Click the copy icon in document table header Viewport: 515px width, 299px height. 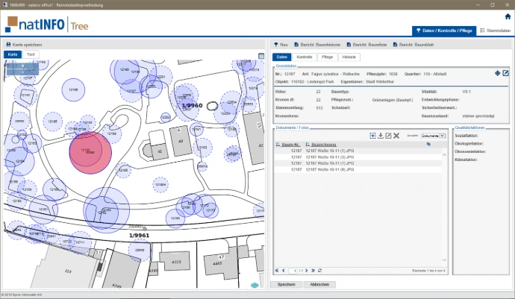click(x=428, y=144)
